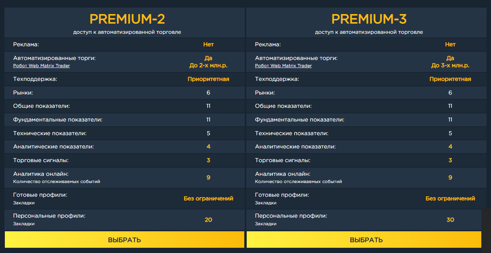Click the Реклама 'Нет' value in PREMIUM-2

click(208, 45)
